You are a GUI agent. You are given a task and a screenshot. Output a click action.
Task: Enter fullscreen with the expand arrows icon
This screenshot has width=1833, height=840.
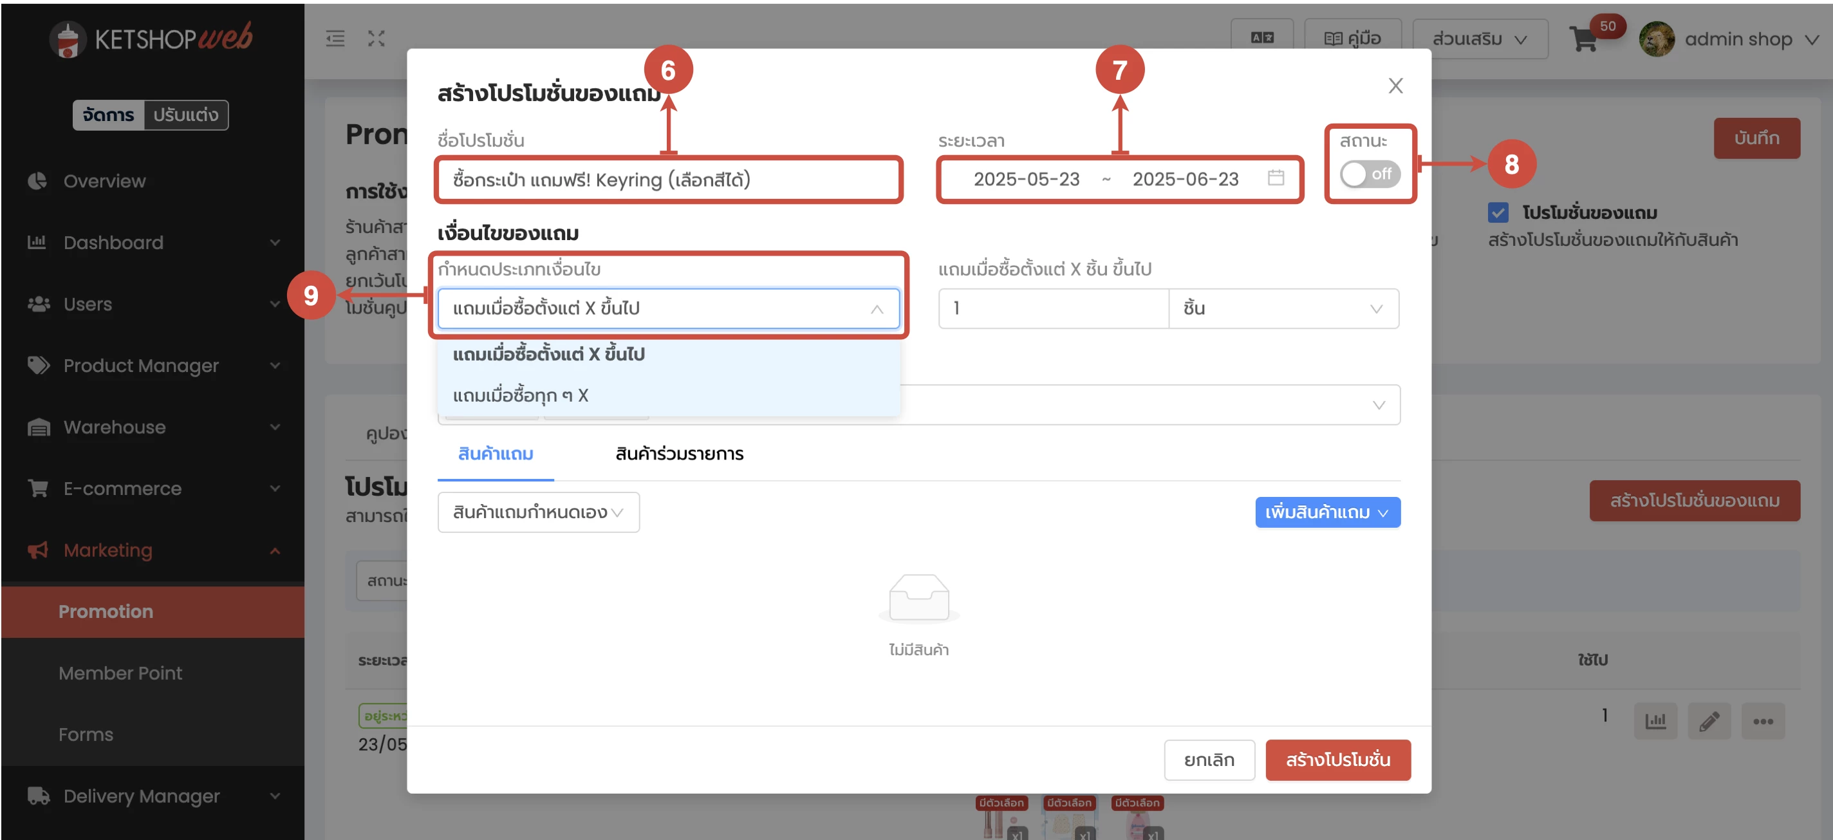pyautogui.click(x=377, y=39)
